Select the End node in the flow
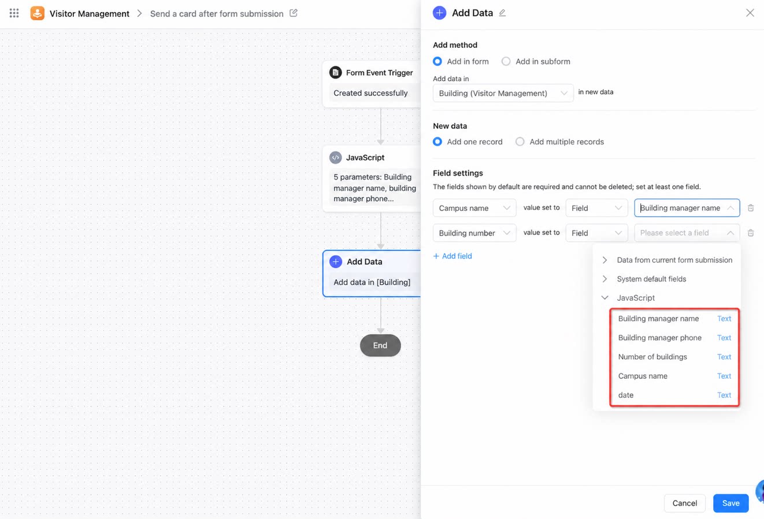This screenshot has height=519, width=764. pos(380,345)
